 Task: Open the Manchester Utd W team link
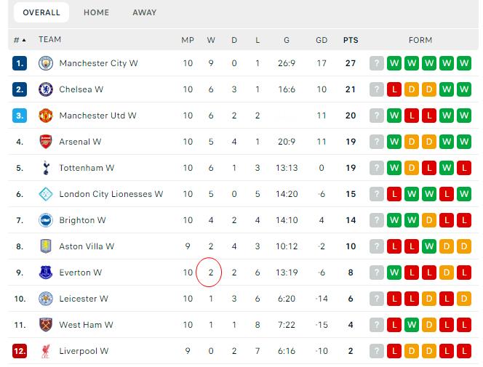(x=97, y=116)
